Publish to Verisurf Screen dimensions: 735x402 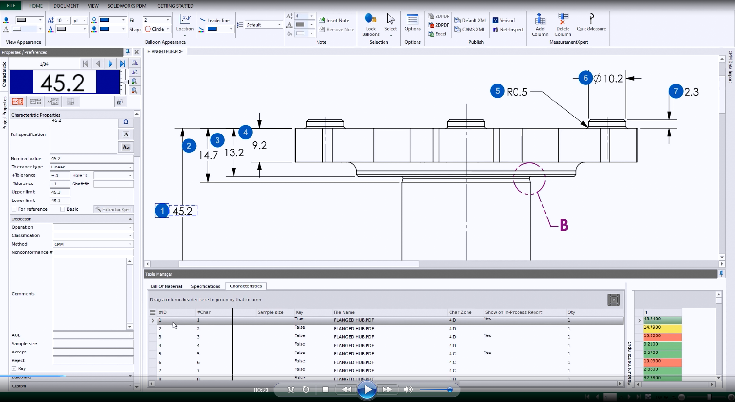(x=504, y=20)
